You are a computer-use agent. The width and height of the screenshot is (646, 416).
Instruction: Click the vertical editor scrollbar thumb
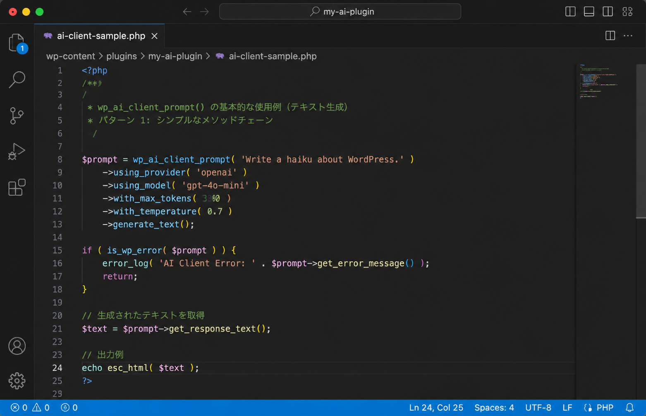(641, 140)
